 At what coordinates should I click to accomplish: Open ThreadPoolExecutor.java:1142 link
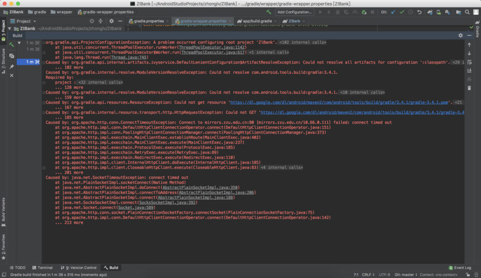212,47
